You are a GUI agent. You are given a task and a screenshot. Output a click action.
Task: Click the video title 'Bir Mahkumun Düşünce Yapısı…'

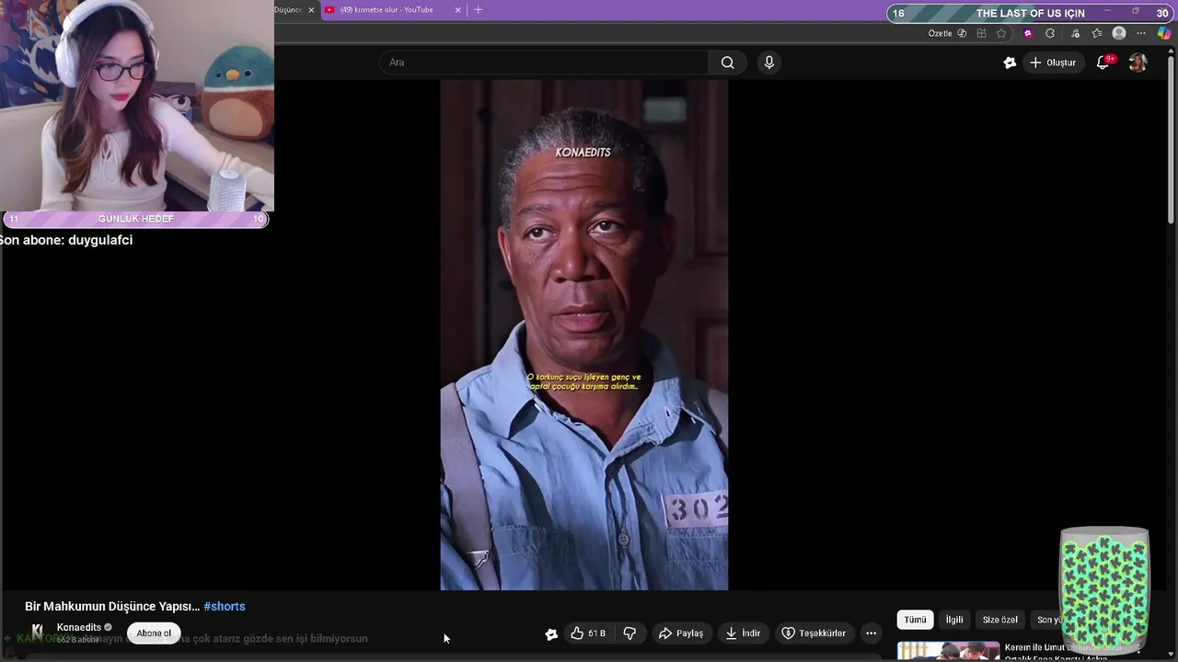(112, 607)
